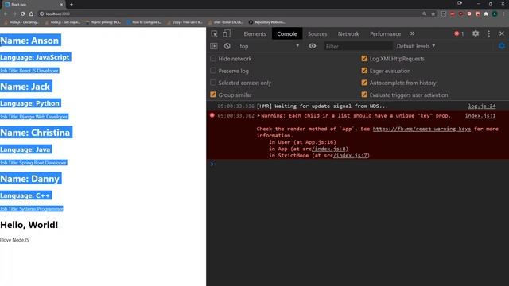Image resolution: width=509 pixels, height=286 pixels.
Task: Click the zoom magnifier icon in address bar
Action: coord(424,14)
